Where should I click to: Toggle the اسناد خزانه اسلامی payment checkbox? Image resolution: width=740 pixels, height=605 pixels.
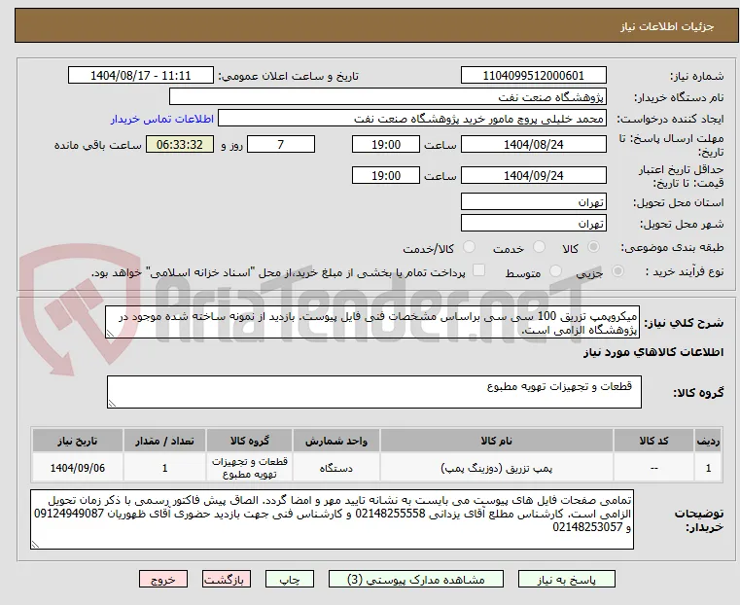click(478, 270)
